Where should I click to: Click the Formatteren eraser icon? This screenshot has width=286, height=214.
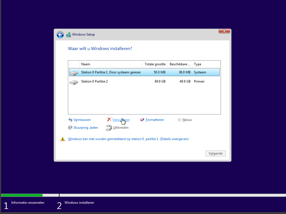(x=142, y=120)
